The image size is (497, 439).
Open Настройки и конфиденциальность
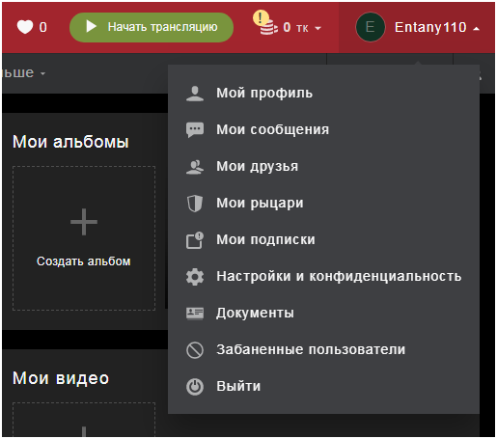(x=323, y=277)
